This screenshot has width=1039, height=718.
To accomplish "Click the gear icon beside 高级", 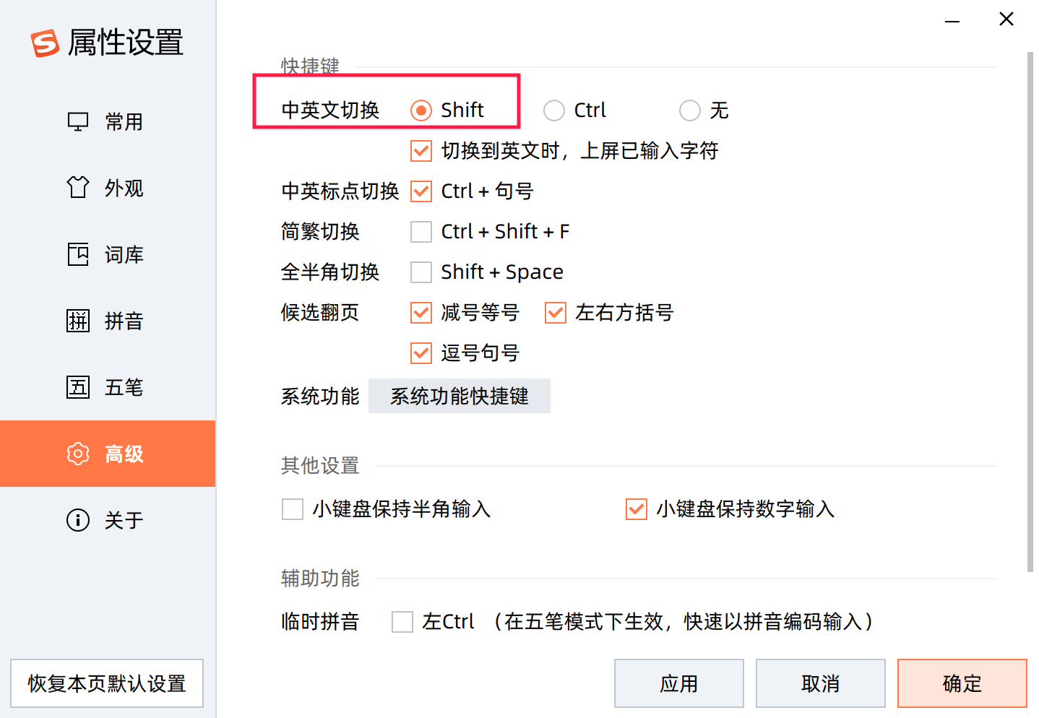I will [77, 454].
